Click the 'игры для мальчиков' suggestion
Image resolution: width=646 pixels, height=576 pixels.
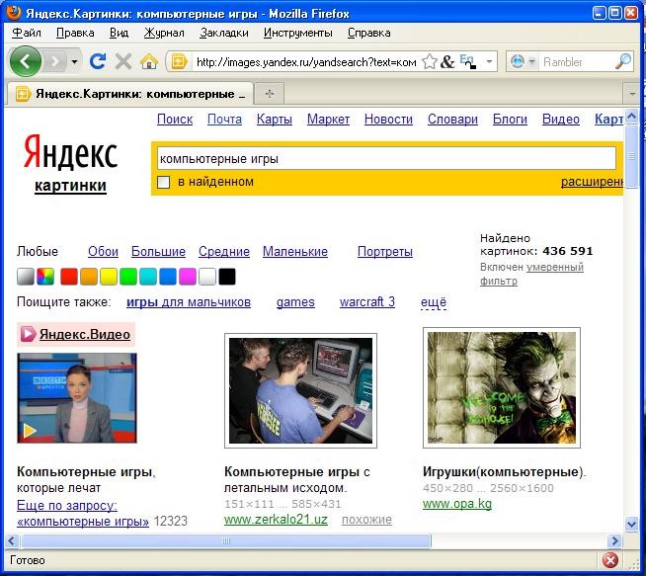pyautogui.click(x=189, y=302)
